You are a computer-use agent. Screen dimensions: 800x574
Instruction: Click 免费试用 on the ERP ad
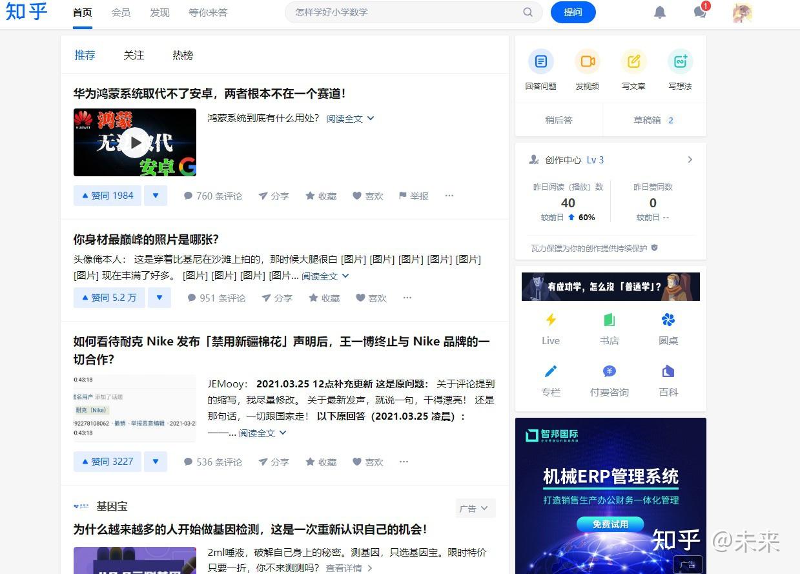[610, 524]
